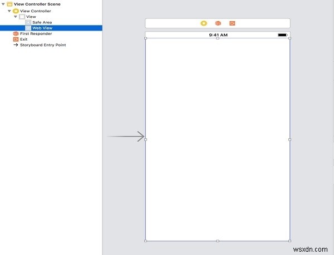Screen dimensions: 334x255
Task: Click the 9:41 AM status bar time
Action: click(x=218, y=35)
